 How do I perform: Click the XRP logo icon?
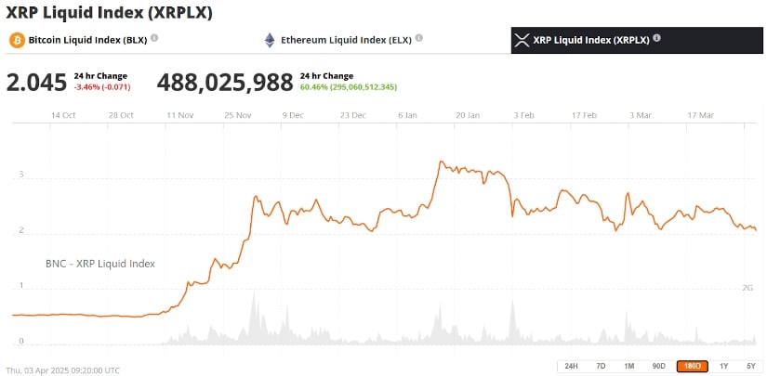pyautogui.click(x=522, y=40)
